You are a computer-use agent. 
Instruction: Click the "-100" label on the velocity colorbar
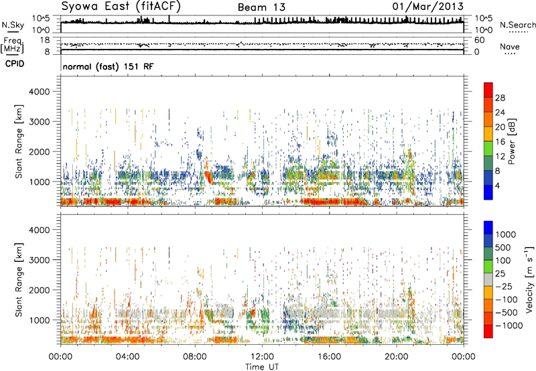tap(507, 299)
